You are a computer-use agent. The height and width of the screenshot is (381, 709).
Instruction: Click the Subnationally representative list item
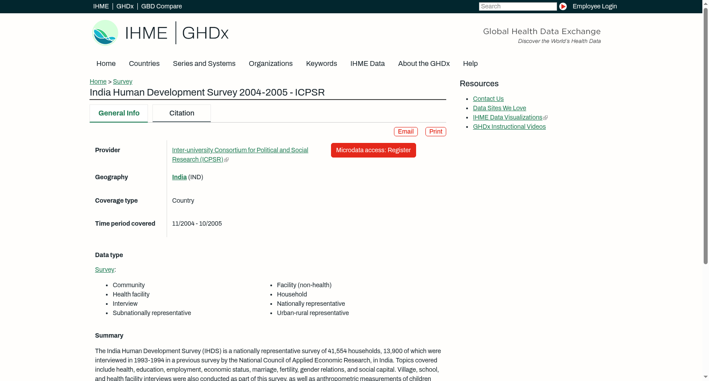point(152,313)
